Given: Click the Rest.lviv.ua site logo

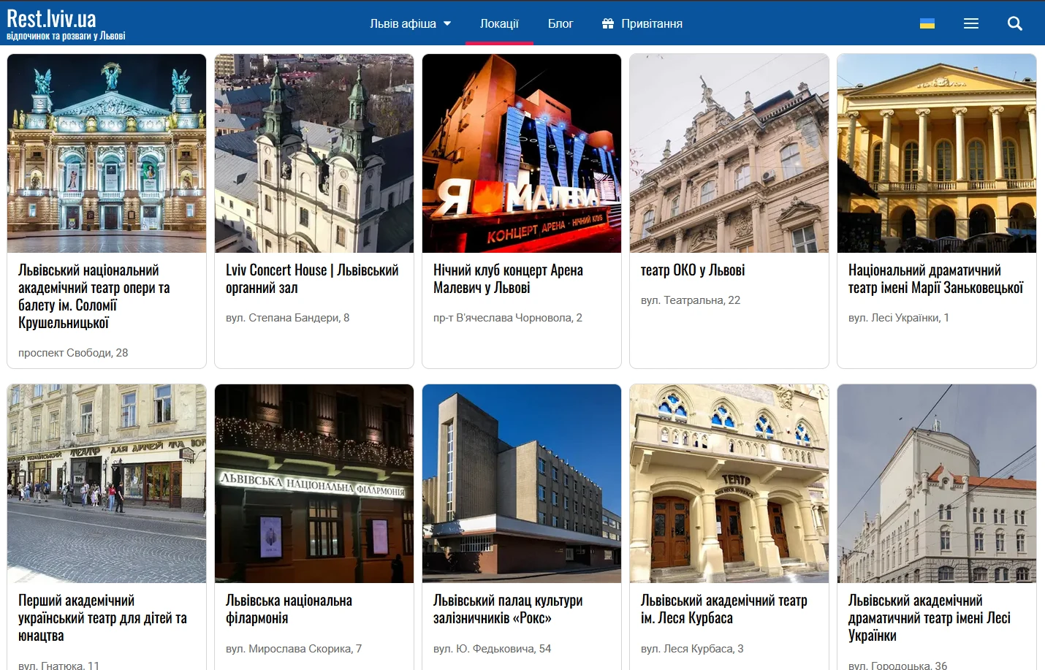Looking at the screenshot, I should click(x=51, y=20).
